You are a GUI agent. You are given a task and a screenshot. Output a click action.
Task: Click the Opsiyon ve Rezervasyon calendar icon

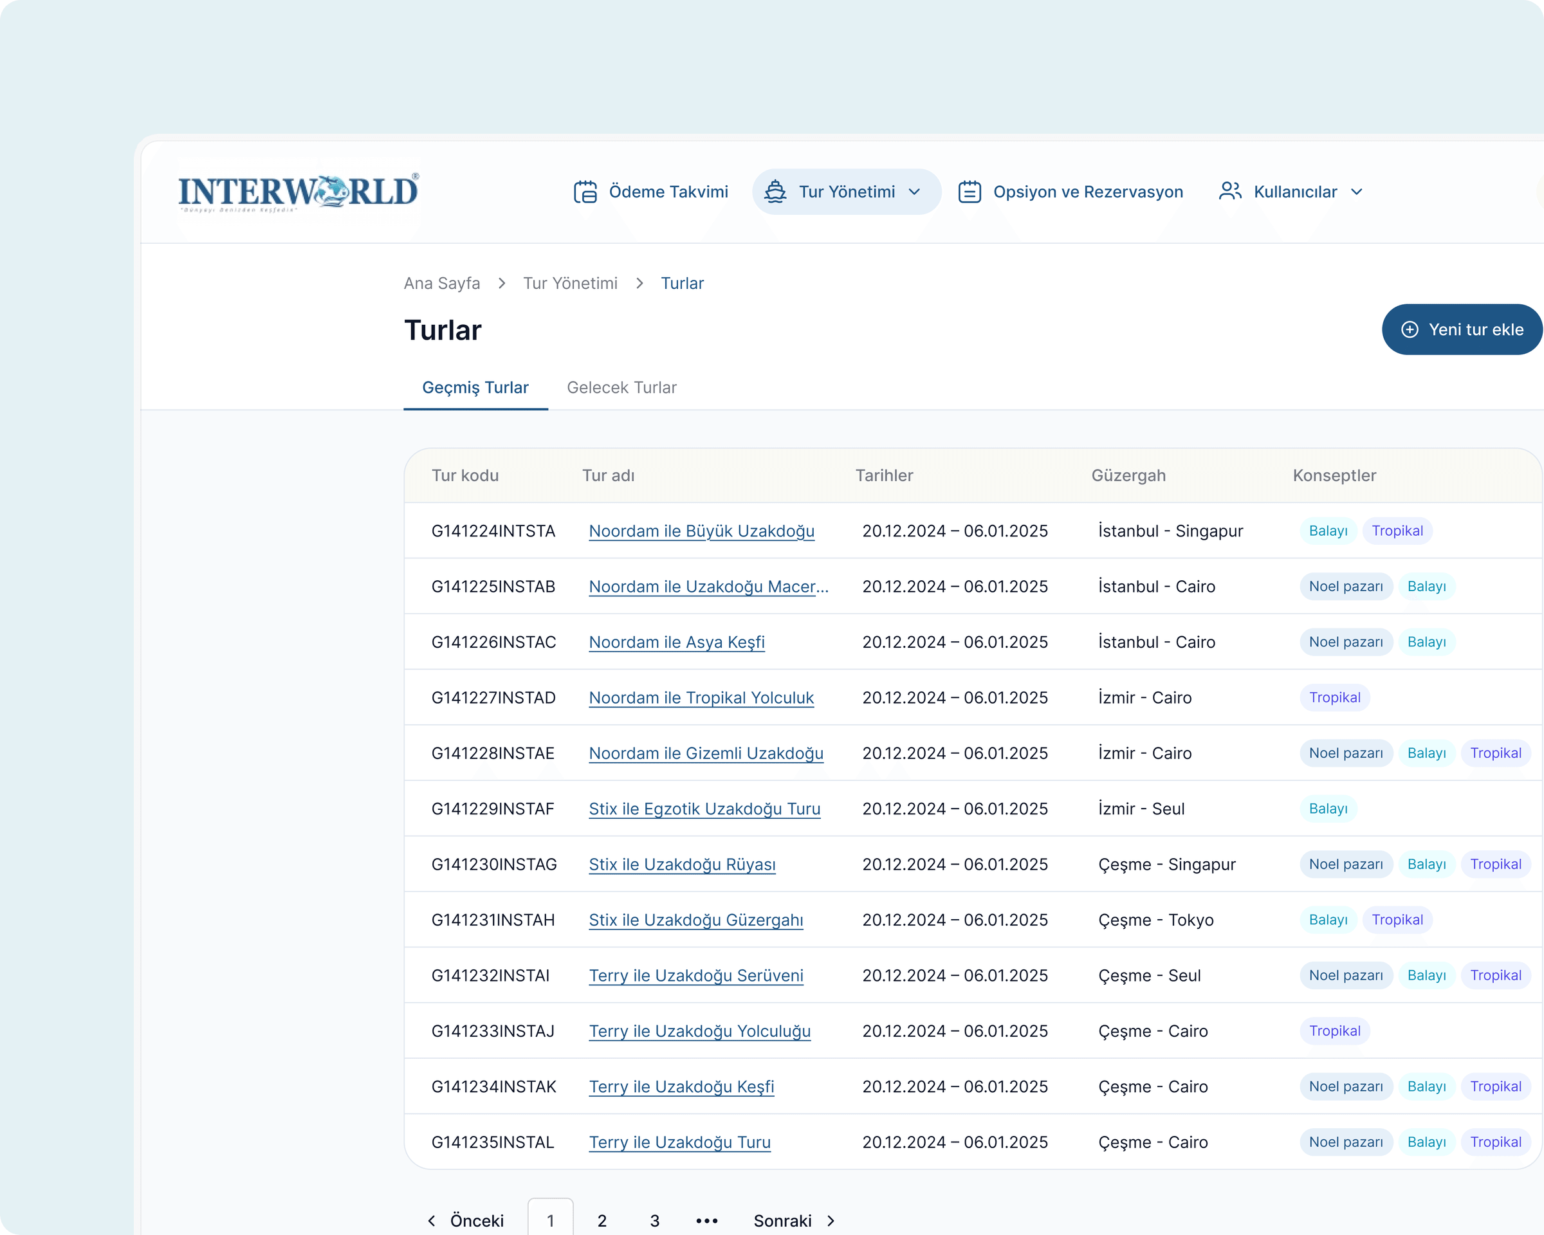click(x=970, y=192)
